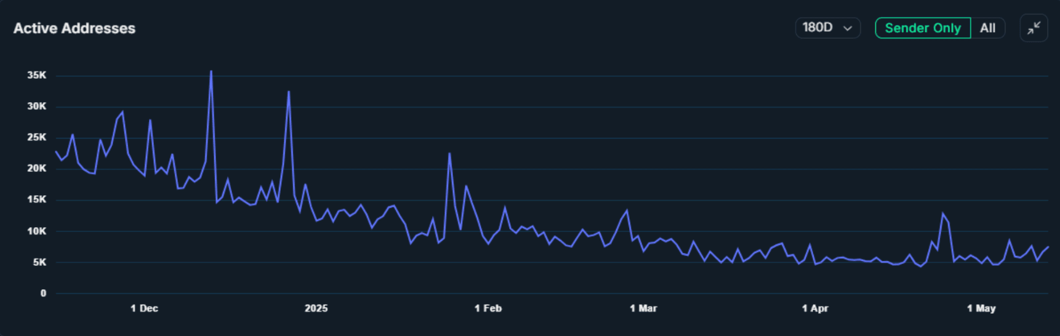
Task: Click the late December spike near 32K
Action: point(289,92)
